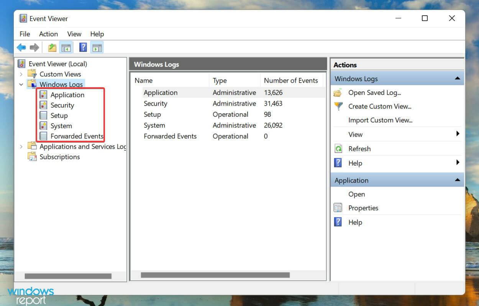
Task: Click the Help question mark toolbar icon
Action: (83, 47)
